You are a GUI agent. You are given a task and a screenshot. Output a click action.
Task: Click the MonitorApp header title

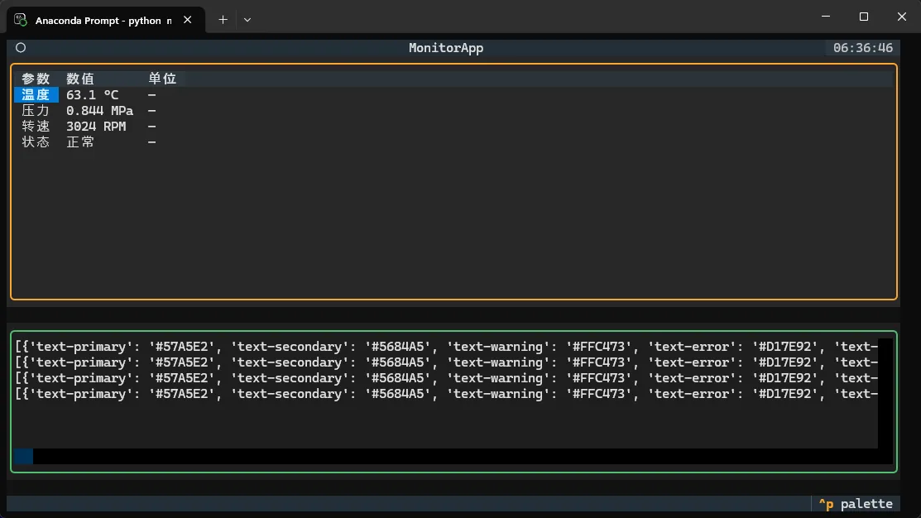point(446,48)
